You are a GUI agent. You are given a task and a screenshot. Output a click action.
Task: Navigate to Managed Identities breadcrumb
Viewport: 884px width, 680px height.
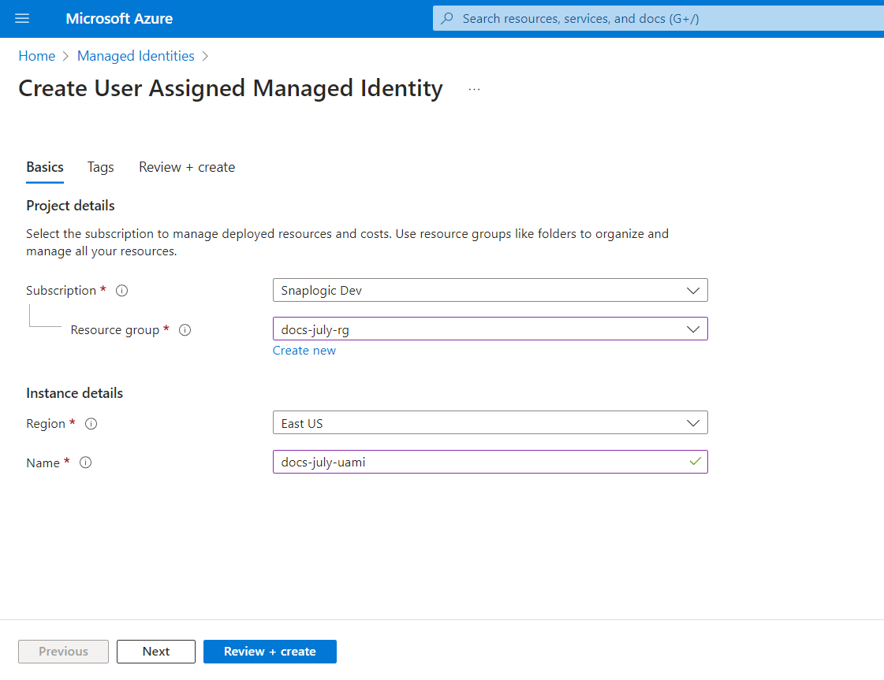[136, 56]
